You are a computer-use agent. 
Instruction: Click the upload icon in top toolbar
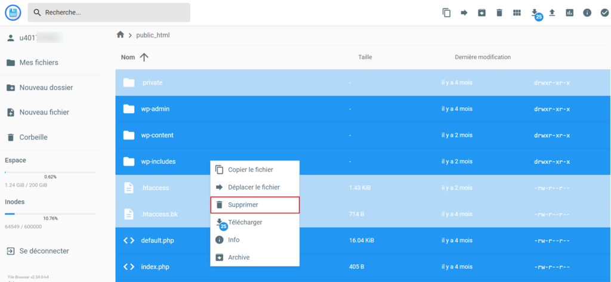point(552,13)
